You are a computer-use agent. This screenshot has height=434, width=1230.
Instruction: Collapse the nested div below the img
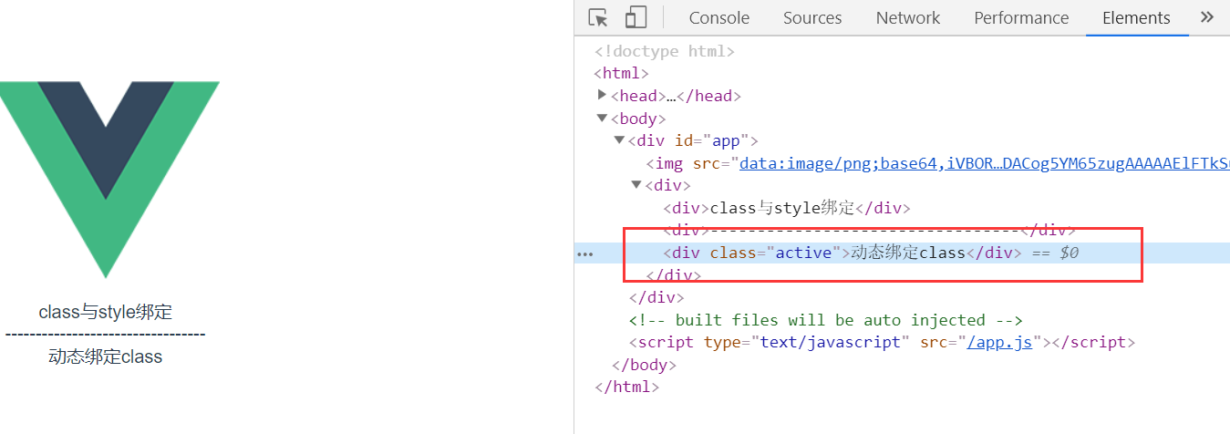pos(636,185)
